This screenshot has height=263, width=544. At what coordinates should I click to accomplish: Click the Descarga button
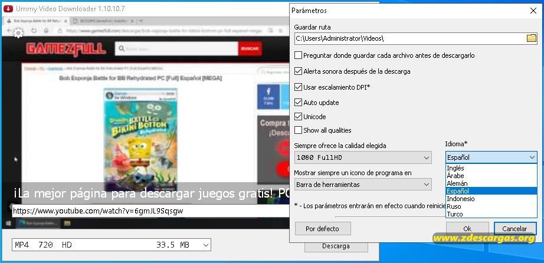[x=336, y=246]
